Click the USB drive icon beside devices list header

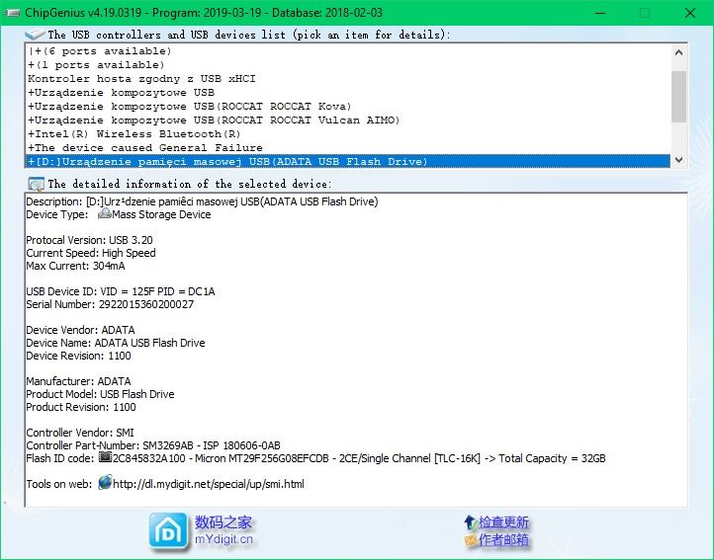pos(35,35)
